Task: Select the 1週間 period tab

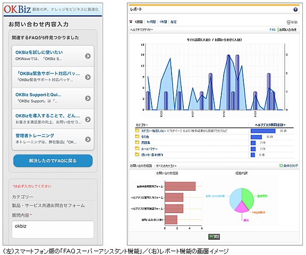Action: click(x=139, y=22)
